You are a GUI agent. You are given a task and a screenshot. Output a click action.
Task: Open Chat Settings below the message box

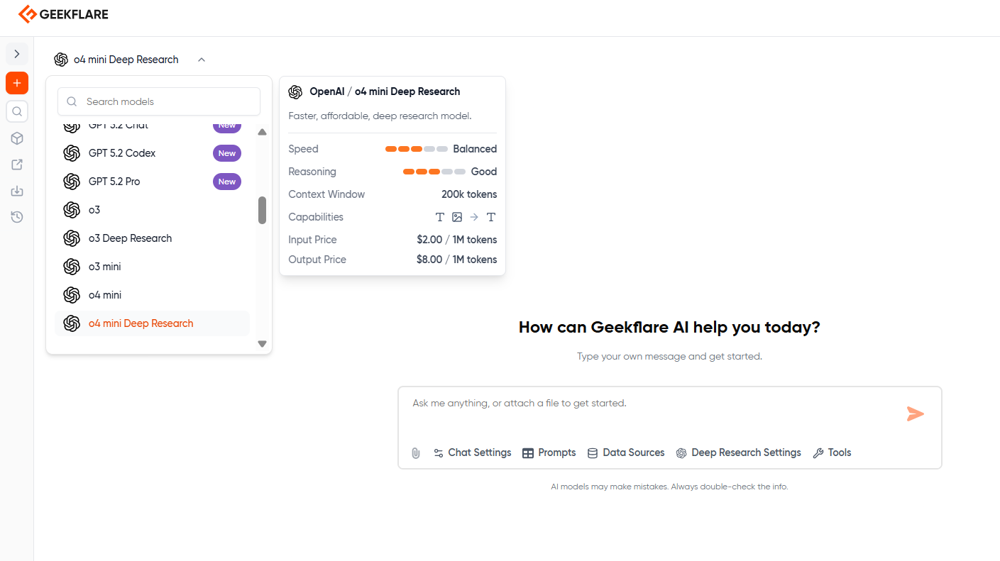473,452
